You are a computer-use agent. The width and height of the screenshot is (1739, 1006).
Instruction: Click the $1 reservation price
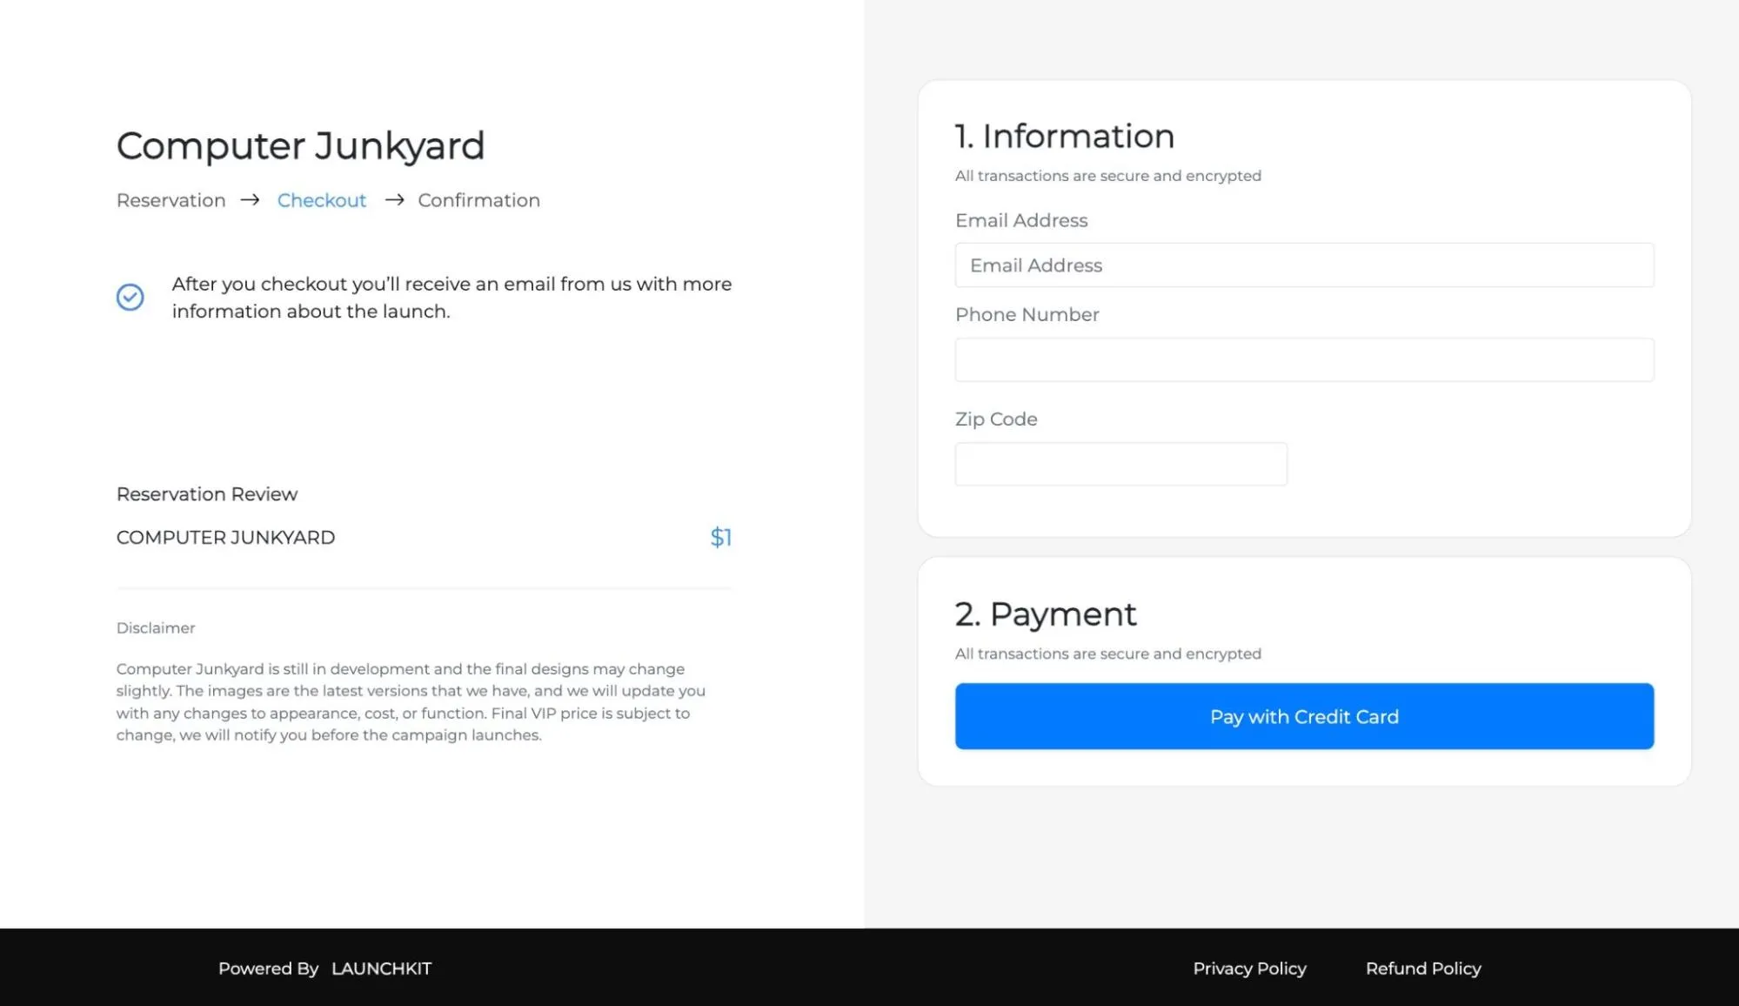(721, 538)
